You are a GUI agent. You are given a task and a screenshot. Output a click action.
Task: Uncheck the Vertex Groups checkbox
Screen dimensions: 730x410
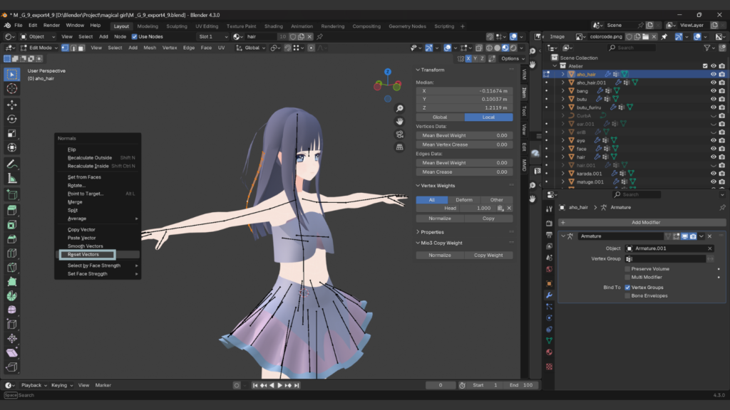627,288
